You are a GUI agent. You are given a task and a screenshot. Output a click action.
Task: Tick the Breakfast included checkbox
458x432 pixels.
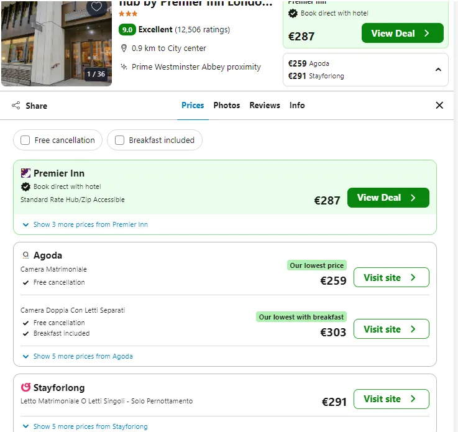click(x=119, y=140)
